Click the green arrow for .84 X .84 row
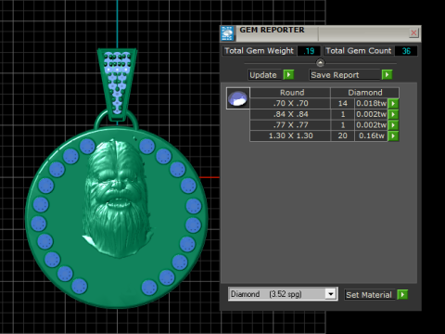This screenshot has width=445, height=334. 393,114
